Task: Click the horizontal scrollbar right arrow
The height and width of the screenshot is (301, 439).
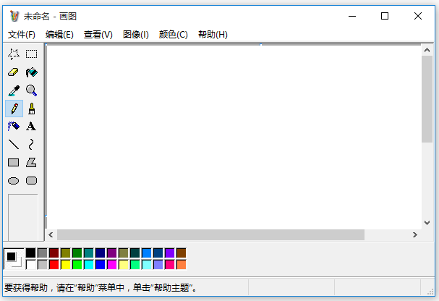Action: point(415,235)
